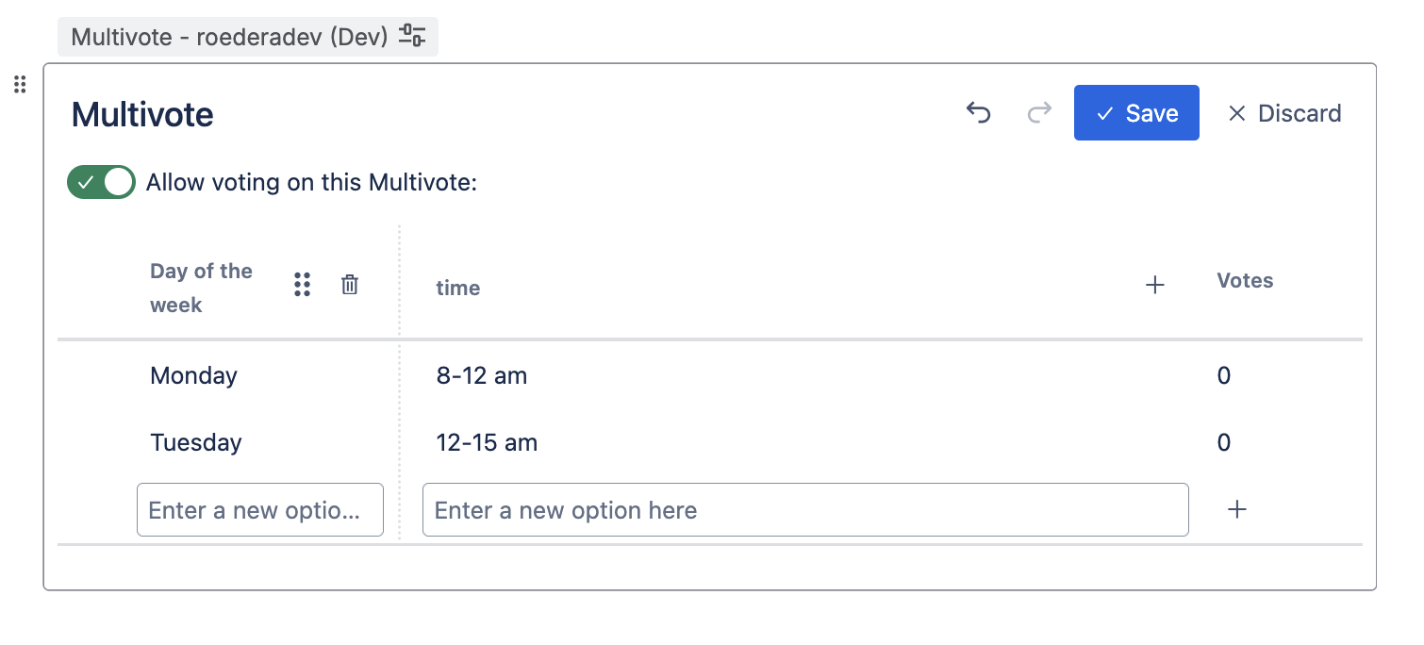
Task: Click the Day of the week header text
Action: 201,288
